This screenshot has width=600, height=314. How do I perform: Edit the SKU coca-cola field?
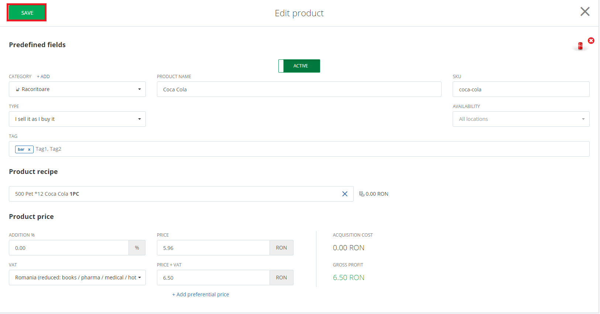click(x=521, y=89)
